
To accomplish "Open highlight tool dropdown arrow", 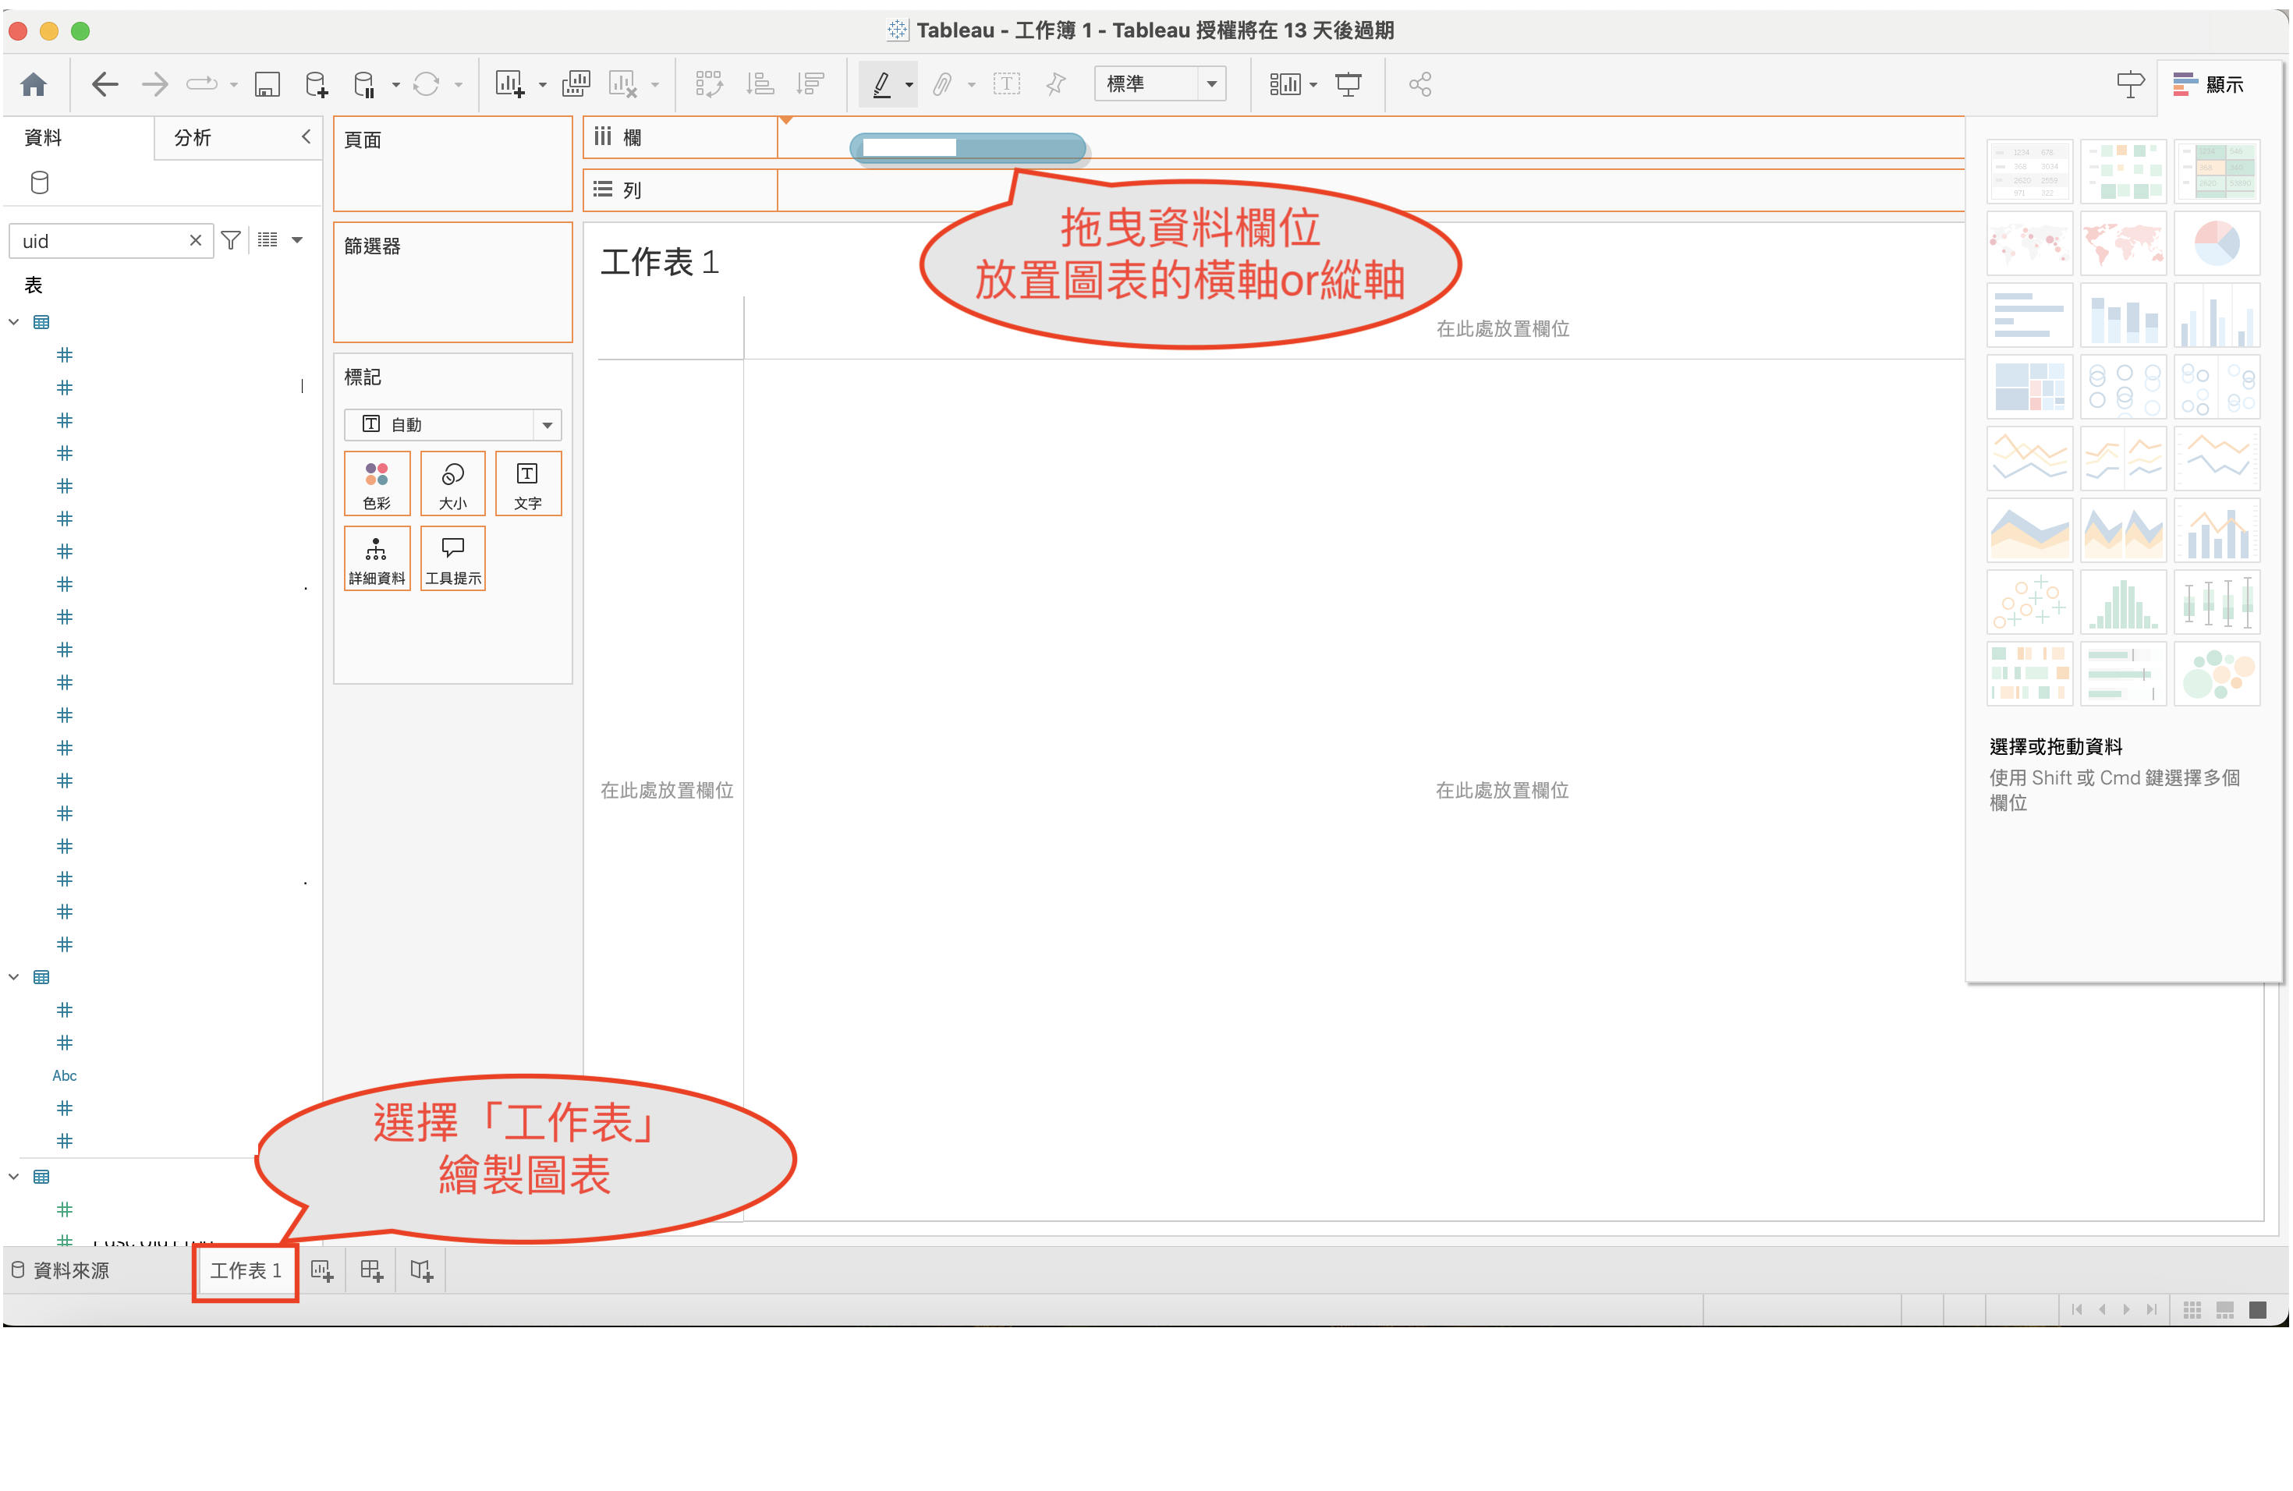I will point(909,86).
